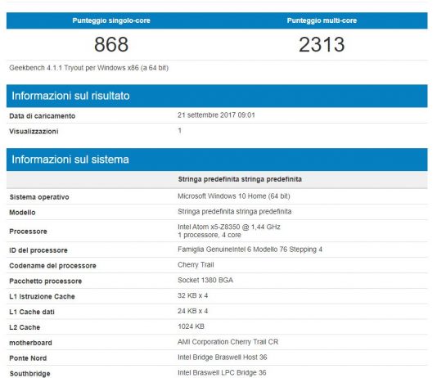This screenshot has height=378, width=437.
Task: Click the 'Punteggio singolo-core' header
Action: pyautogui.click(x=111, y=20)
